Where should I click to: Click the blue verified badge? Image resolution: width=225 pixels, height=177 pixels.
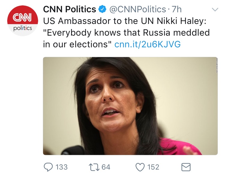tap(102, 9)
